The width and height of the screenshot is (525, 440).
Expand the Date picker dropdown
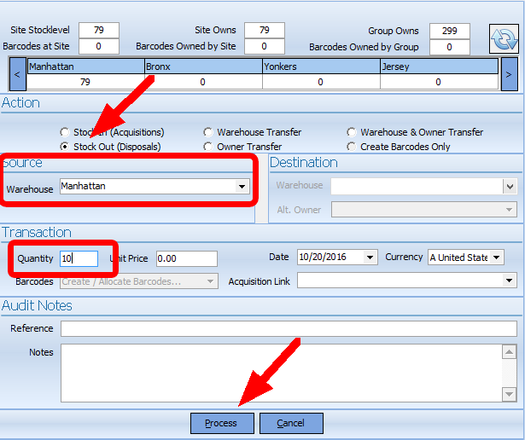tap(370, 258)
